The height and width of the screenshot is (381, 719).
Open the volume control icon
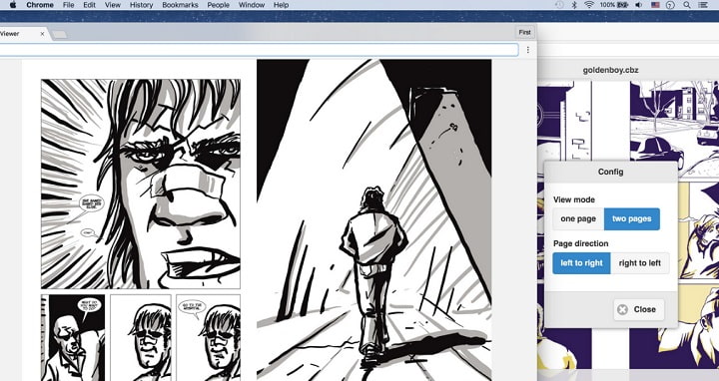click(639, 5)
